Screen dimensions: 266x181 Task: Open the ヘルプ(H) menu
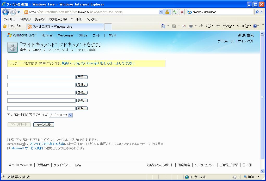(x=92, y=19)
